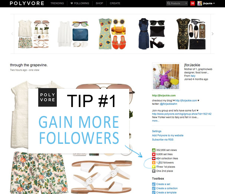Click the gray 2nd place trophy icon

point(154,171)
